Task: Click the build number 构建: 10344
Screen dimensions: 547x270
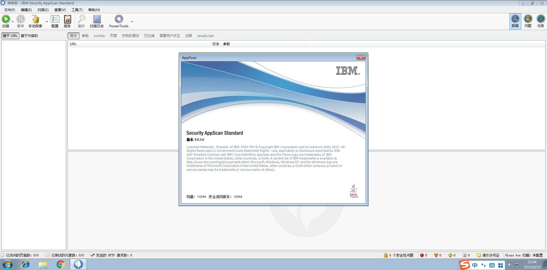Action: pos(196,197)
